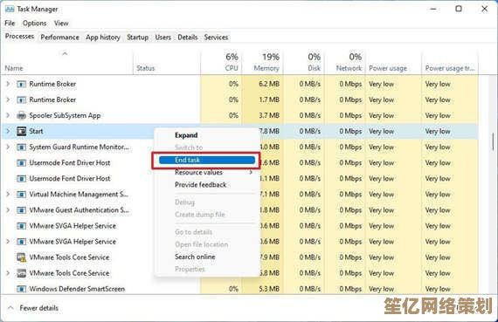This screenshot has width=498, height=322.
Task: Switch to the Startup tab
Action: [137, 38]
